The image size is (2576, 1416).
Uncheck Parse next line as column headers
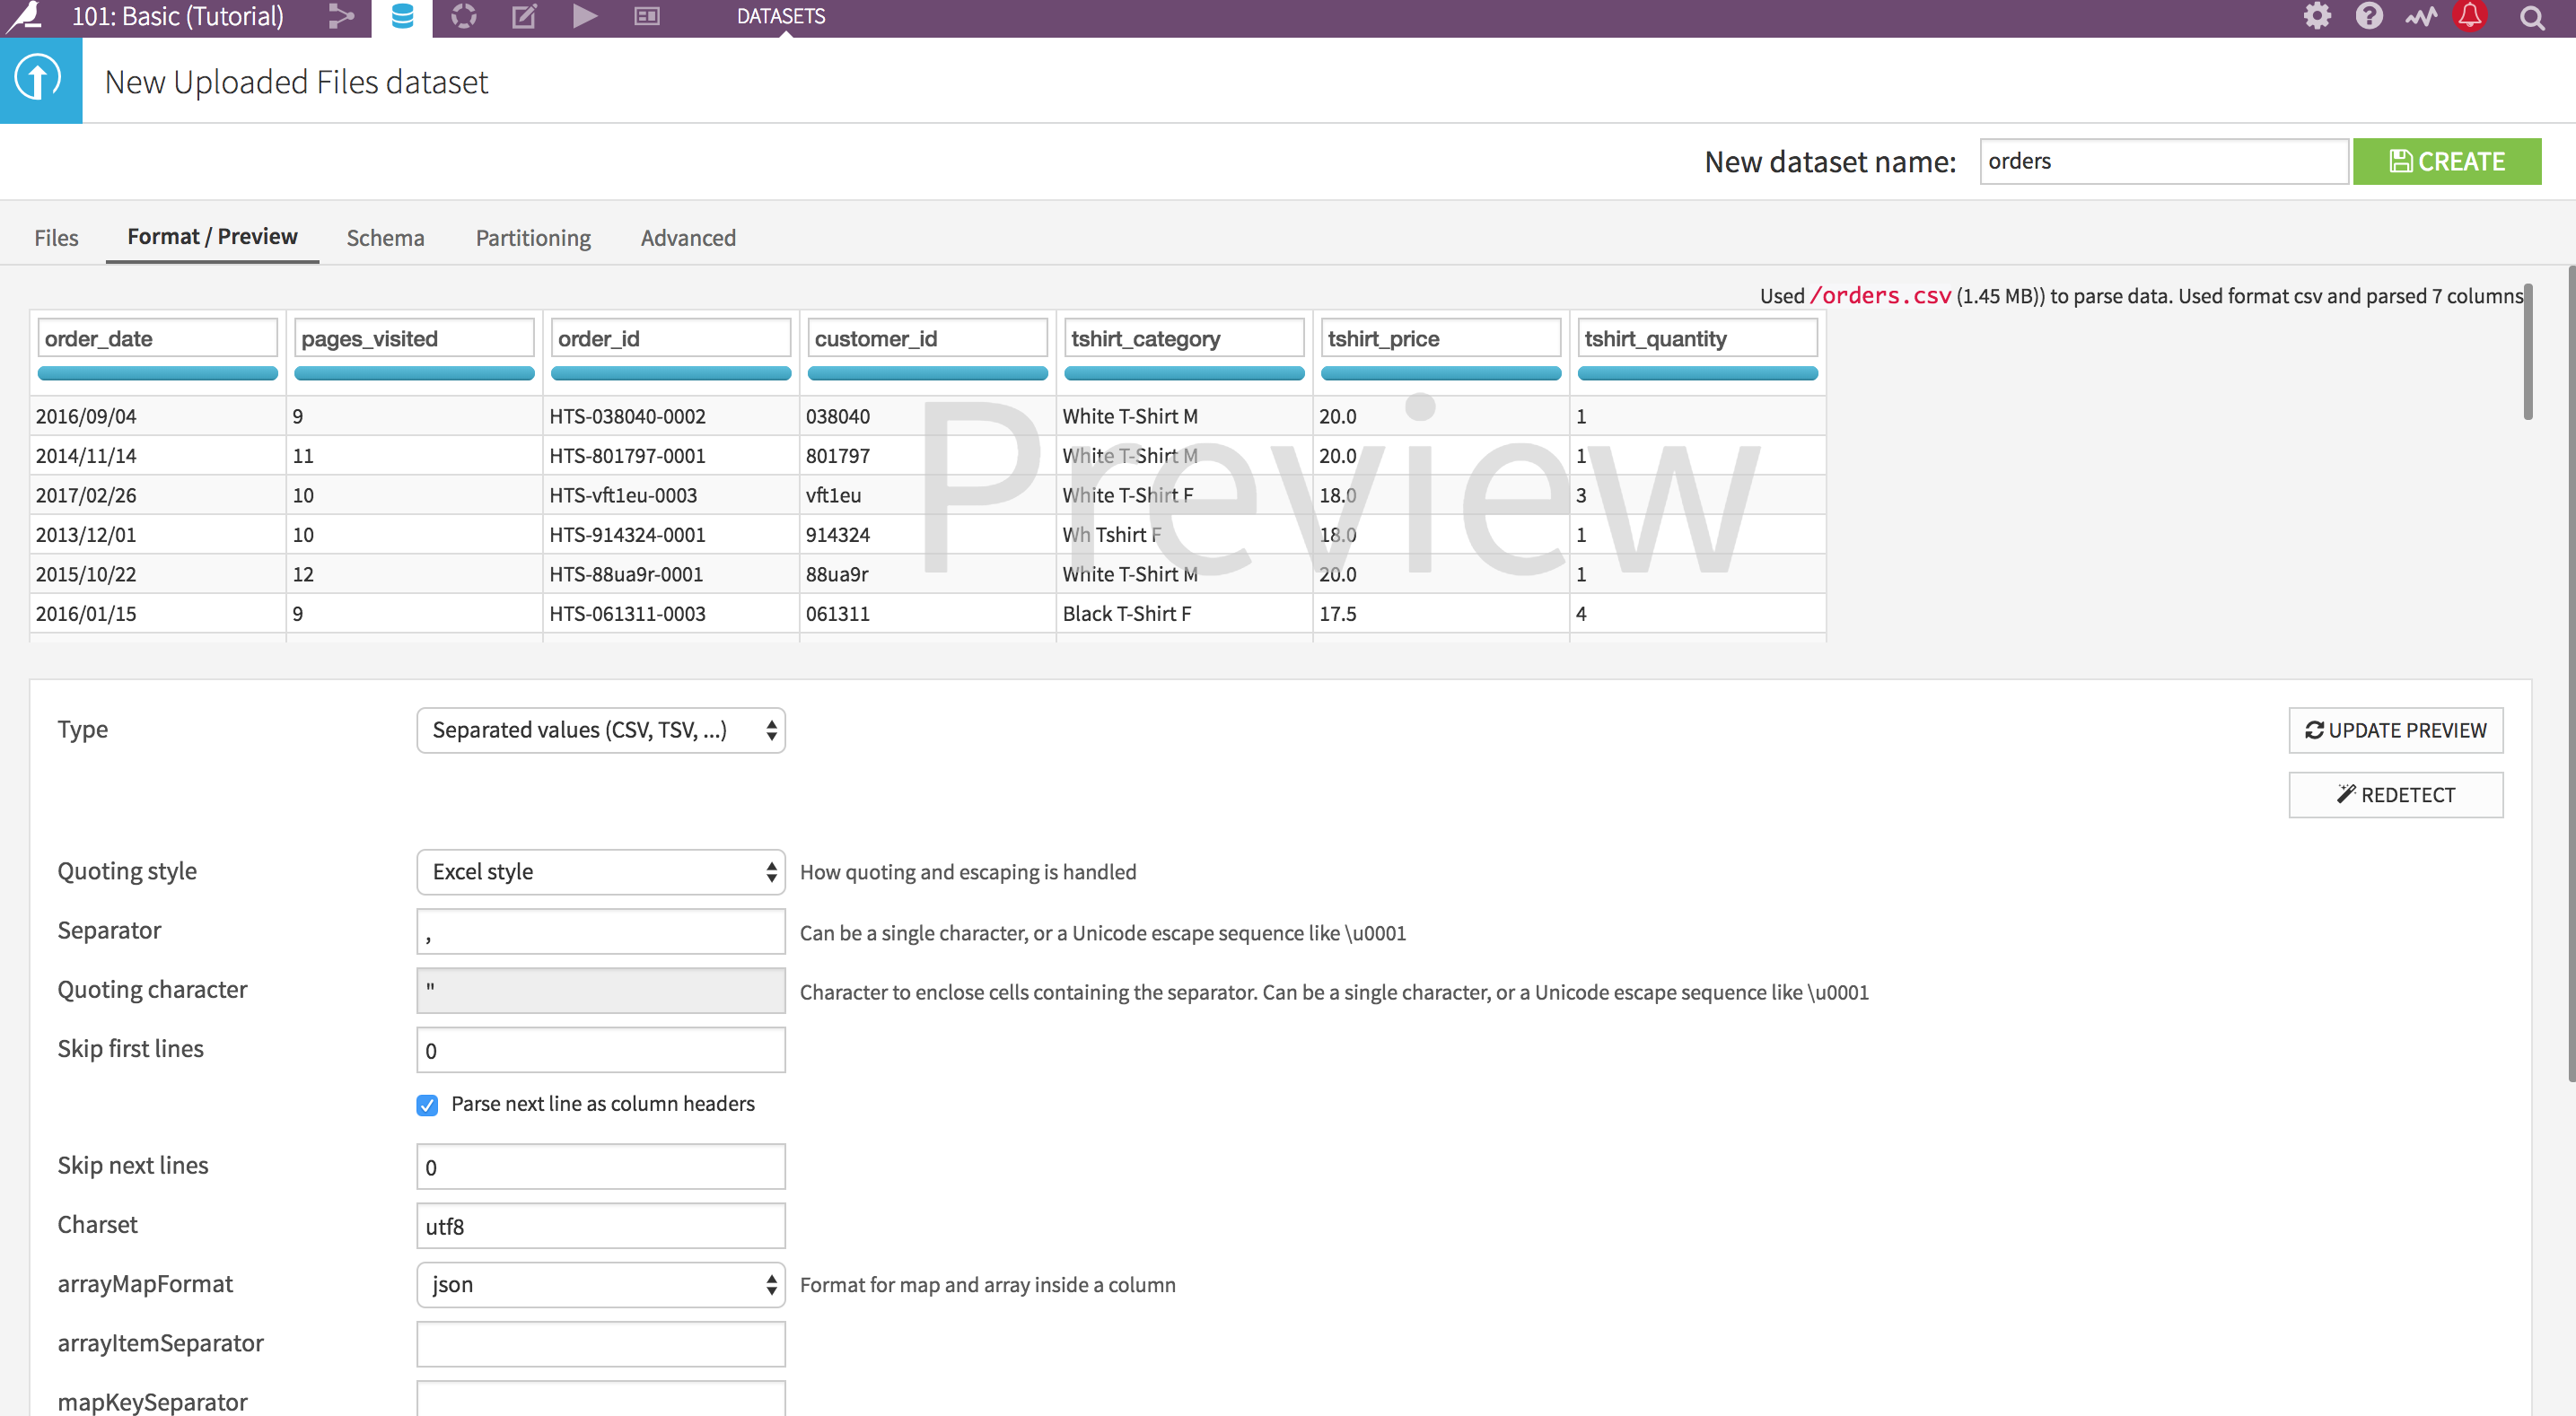point(427,1104)
